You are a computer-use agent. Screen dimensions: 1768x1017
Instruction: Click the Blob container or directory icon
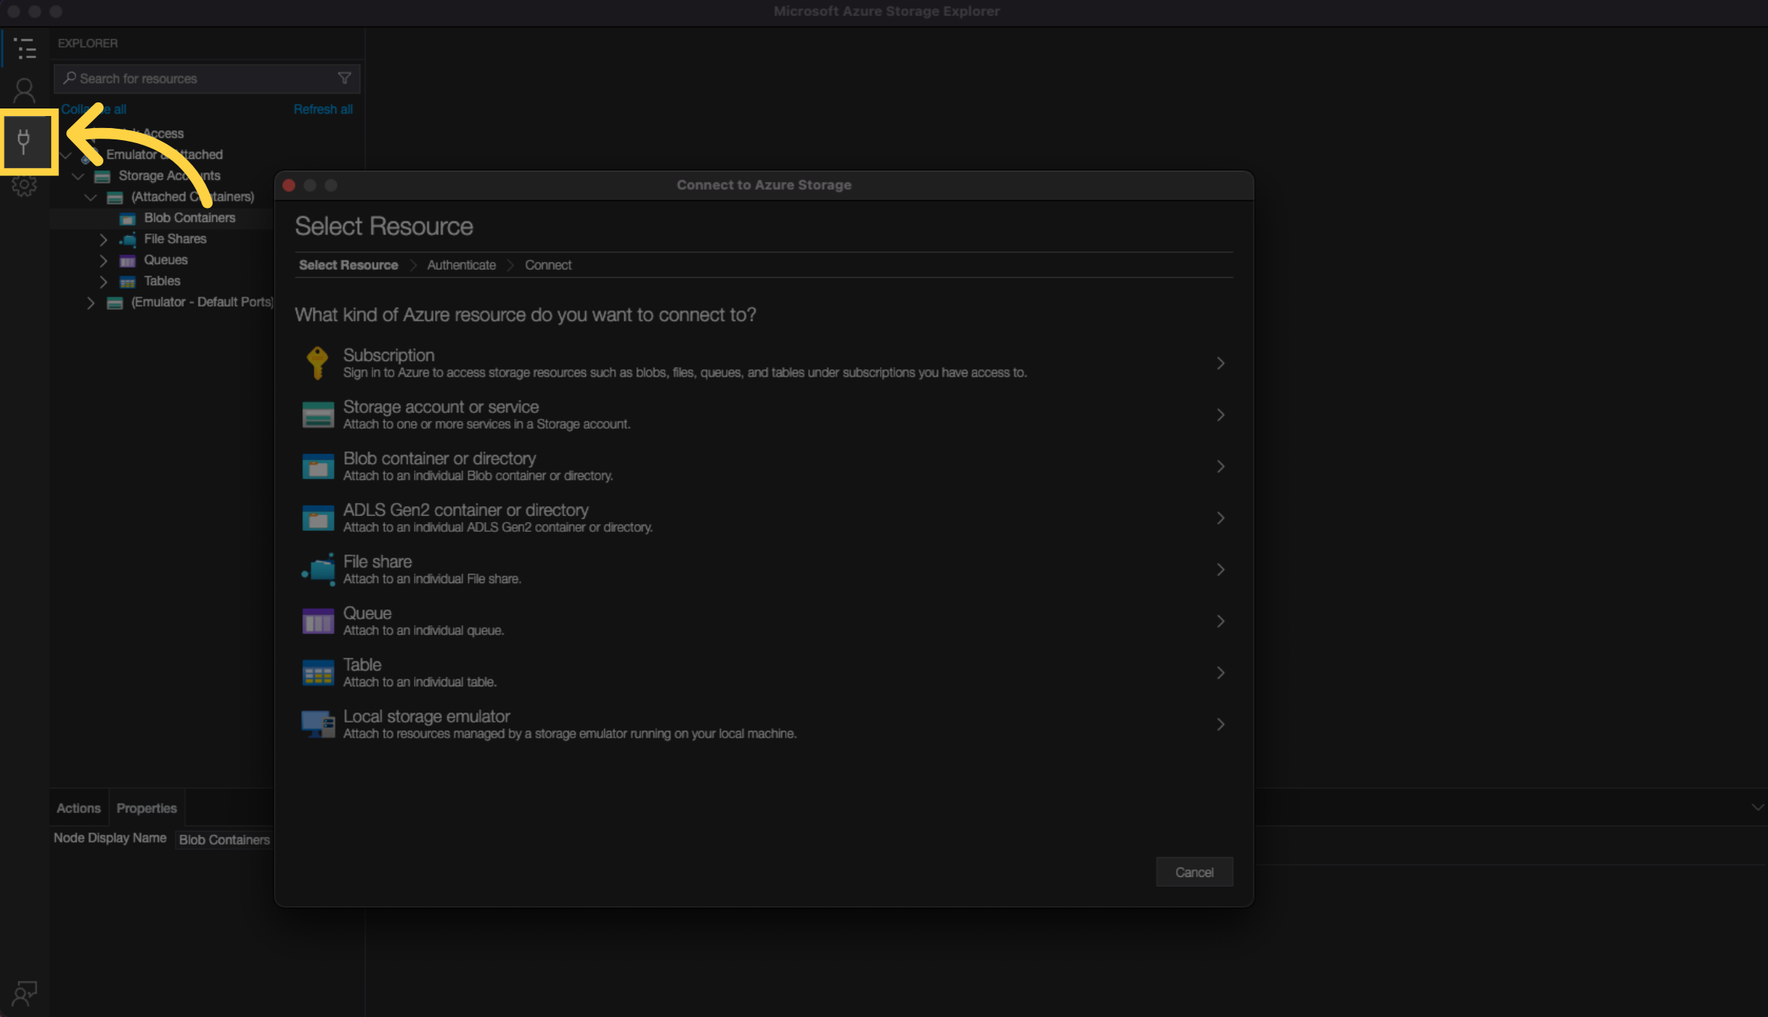click(317, 466)
